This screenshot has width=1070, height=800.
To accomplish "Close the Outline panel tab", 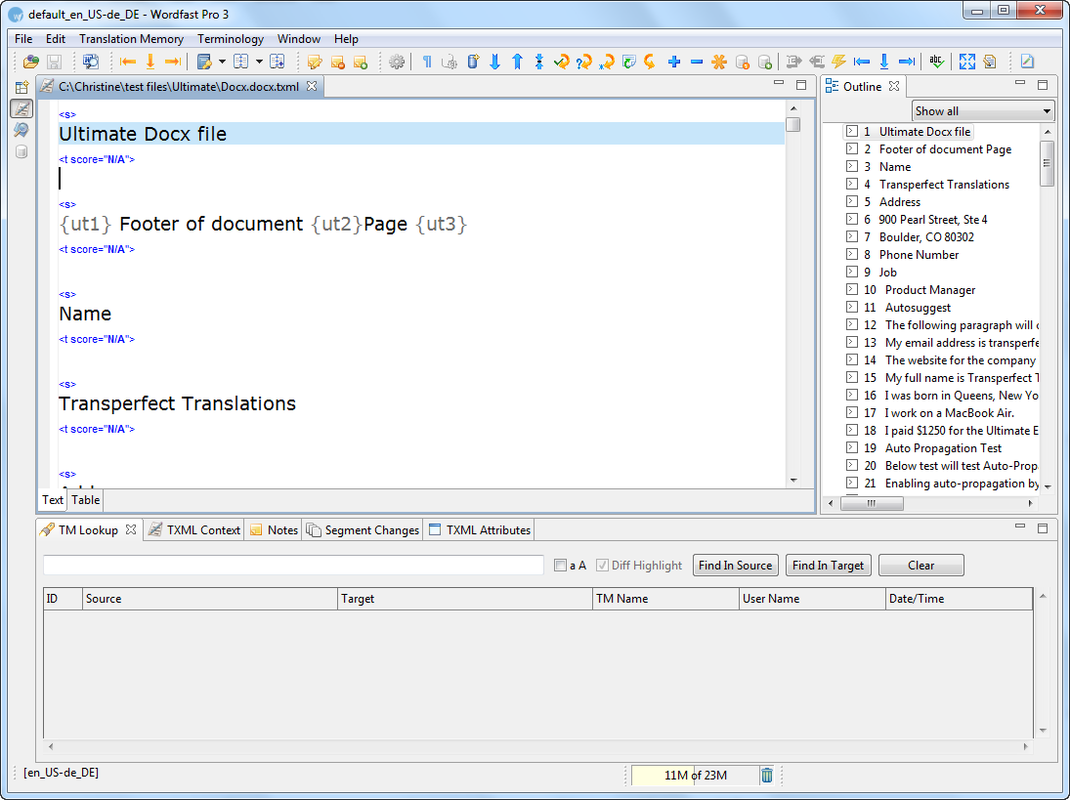I will coord(894,87).
